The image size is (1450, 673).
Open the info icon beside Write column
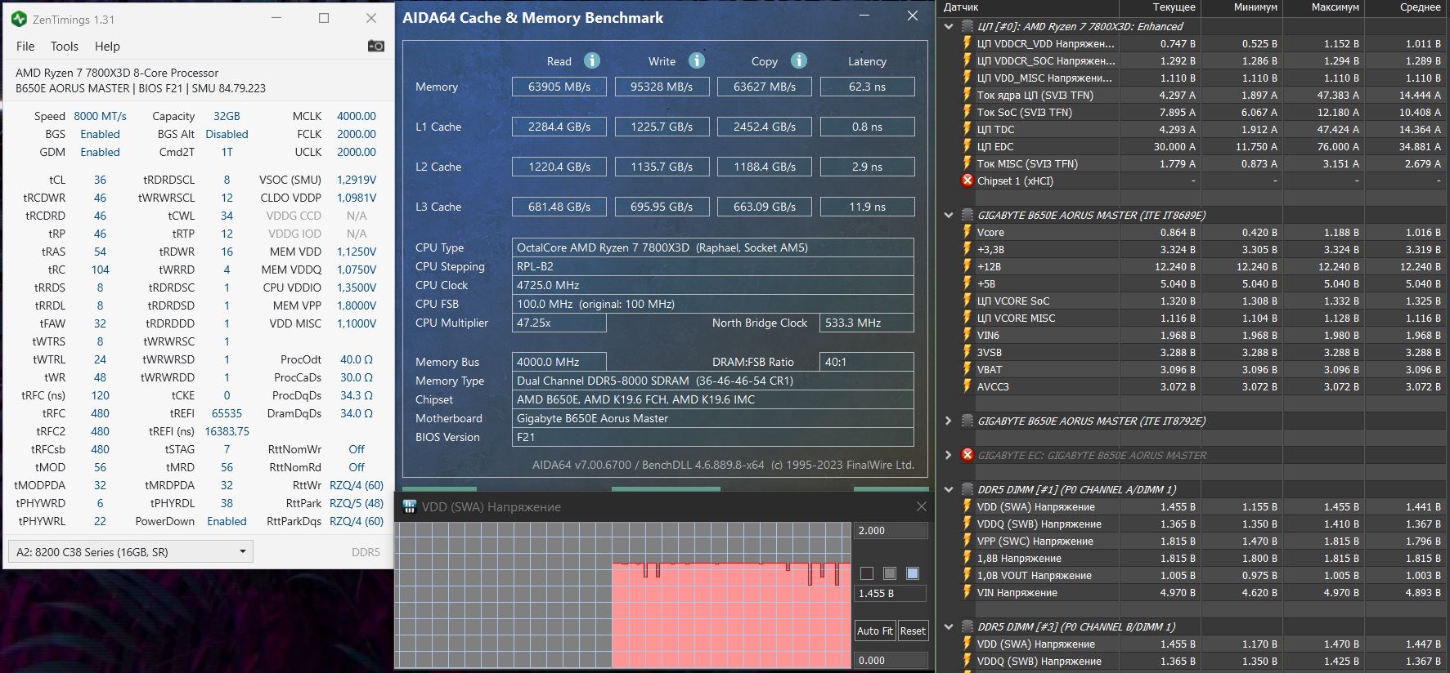pos(697,60)
